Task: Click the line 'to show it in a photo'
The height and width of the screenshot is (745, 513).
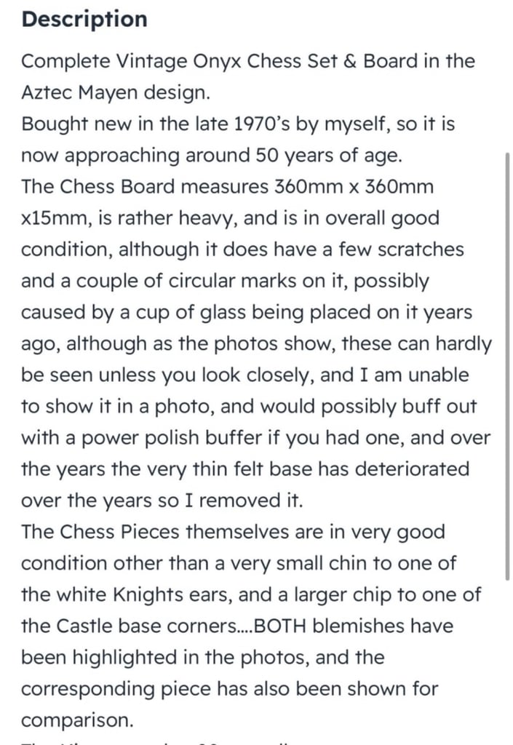Action: click(249, 406)
